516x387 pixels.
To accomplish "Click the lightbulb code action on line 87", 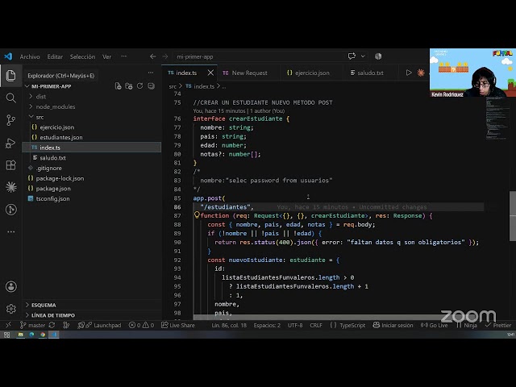I will [197, 215].
